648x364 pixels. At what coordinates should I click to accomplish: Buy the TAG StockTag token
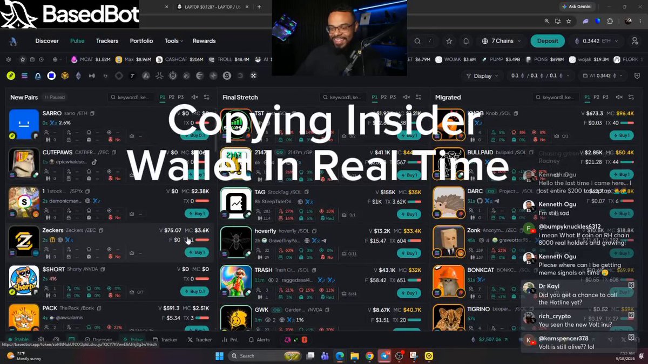click(409, 214)
